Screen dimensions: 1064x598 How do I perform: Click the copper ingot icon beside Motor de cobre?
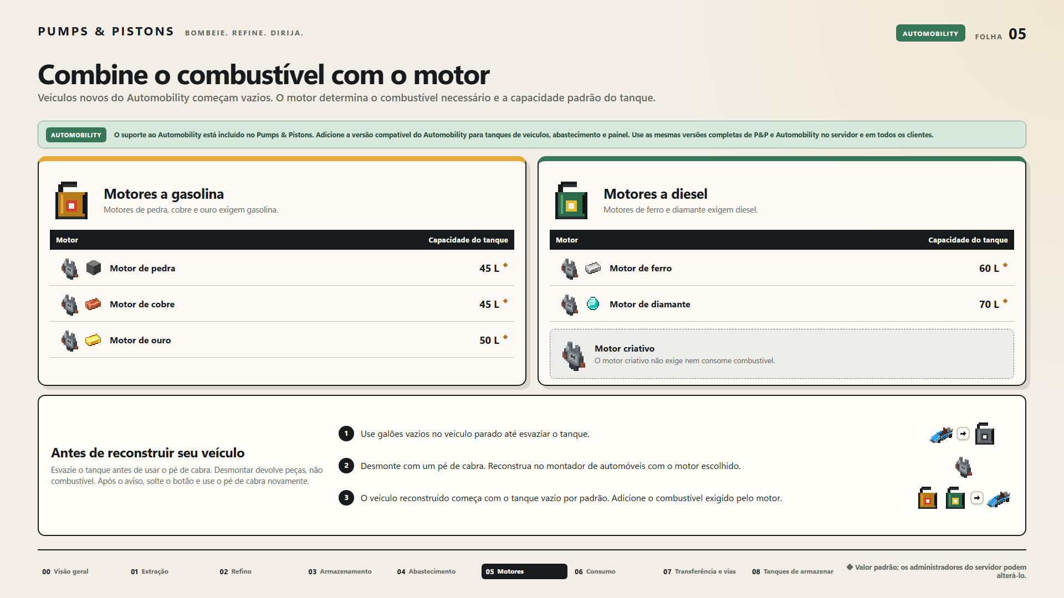(93, 304)
